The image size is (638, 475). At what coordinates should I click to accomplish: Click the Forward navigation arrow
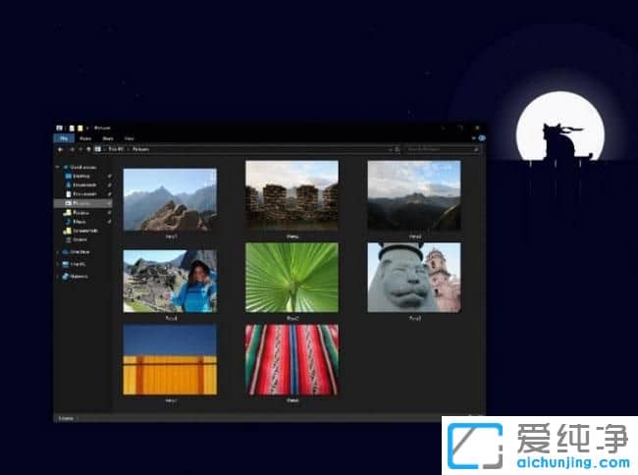point(72,149)
